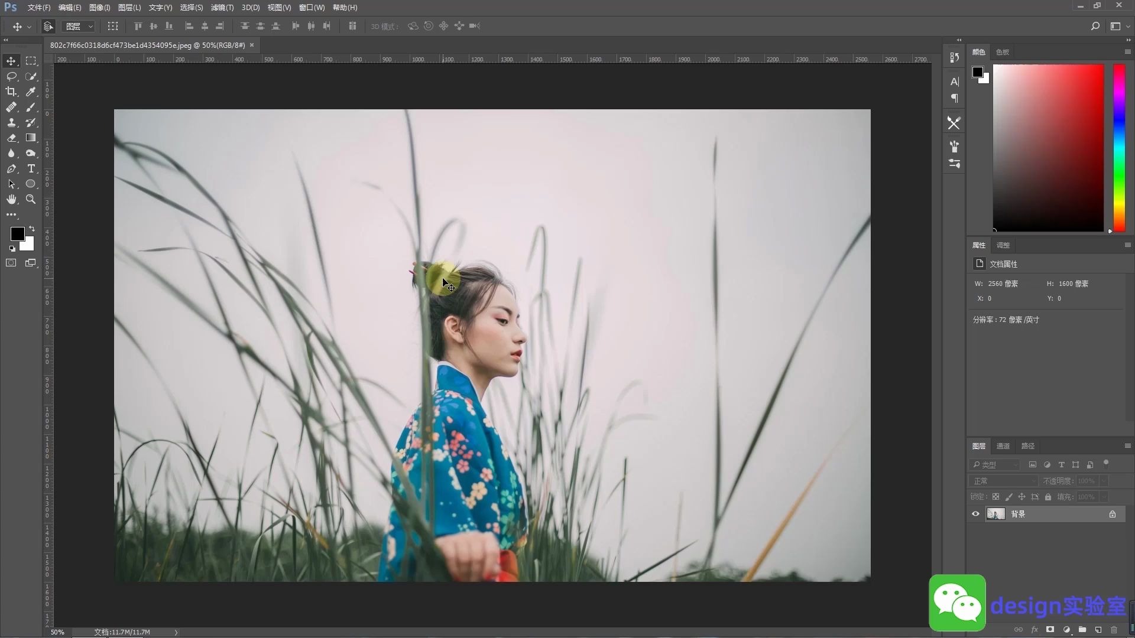The height and width of the screenshot is (638, 1135).
Task: Select the Lasso tool
Action: click(11, 76)
